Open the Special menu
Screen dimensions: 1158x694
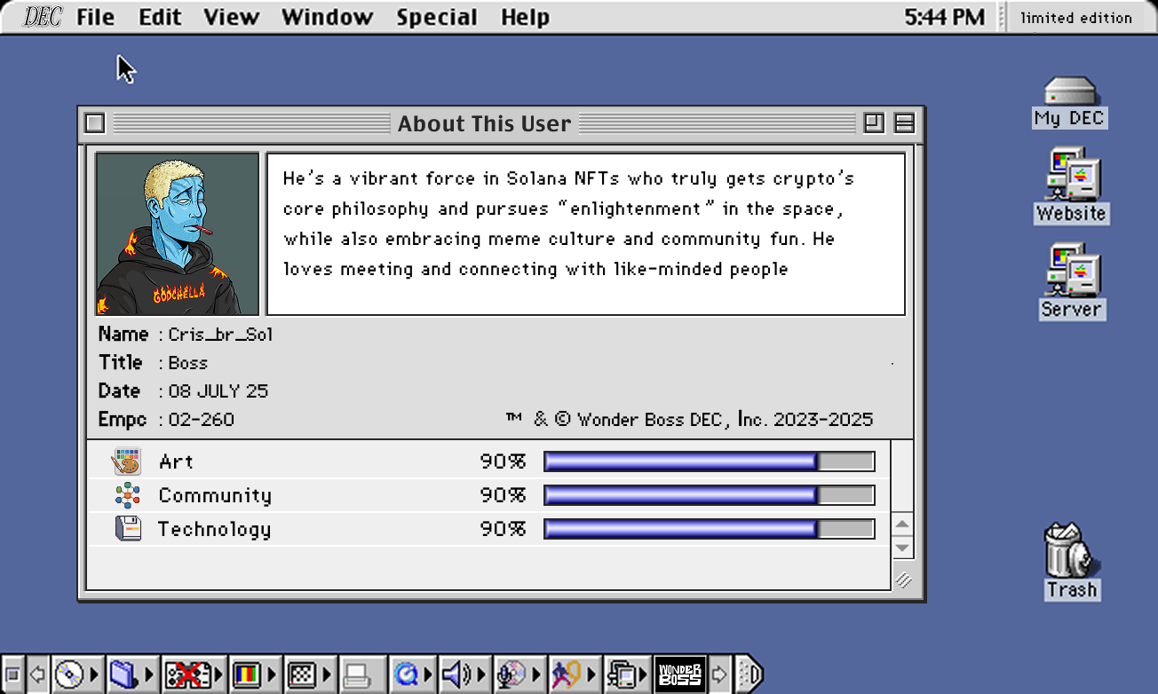tap(436, 17)
